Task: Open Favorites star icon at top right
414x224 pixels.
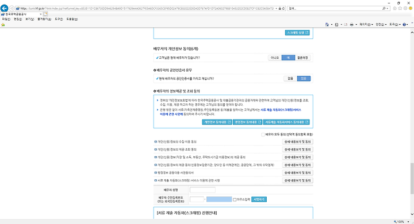Action: point(400,9)
